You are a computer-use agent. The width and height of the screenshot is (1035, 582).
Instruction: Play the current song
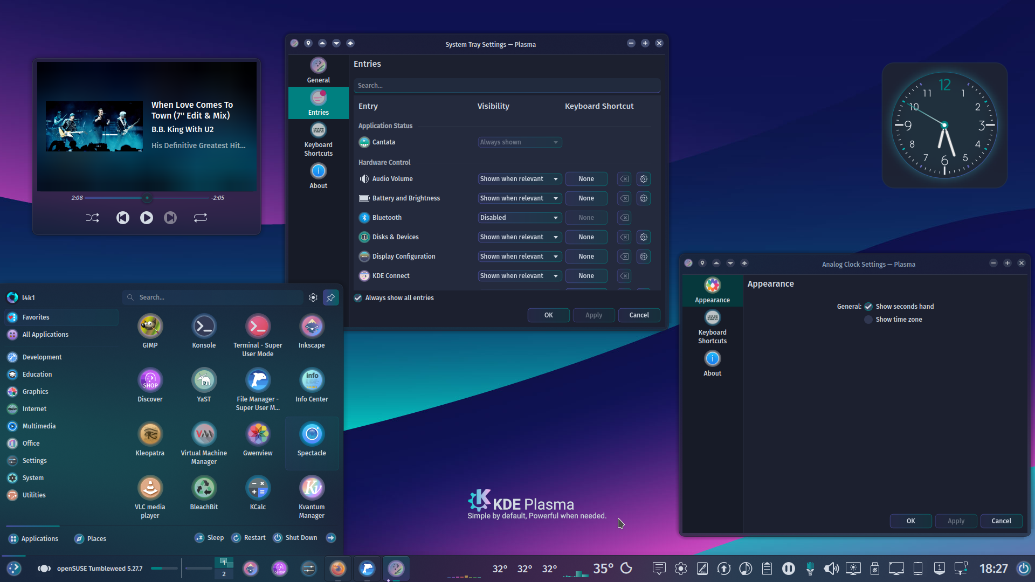[x=147, y=218]
